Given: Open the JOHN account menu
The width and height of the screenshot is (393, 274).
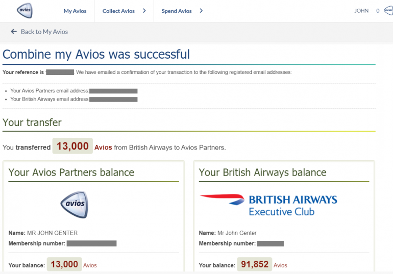Looking at the screenshot, I should click(x=361, y=11).
